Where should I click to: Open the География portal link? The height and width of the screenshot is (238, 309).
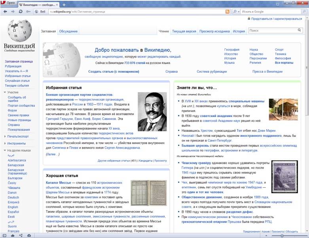click(x=232, y=49)
